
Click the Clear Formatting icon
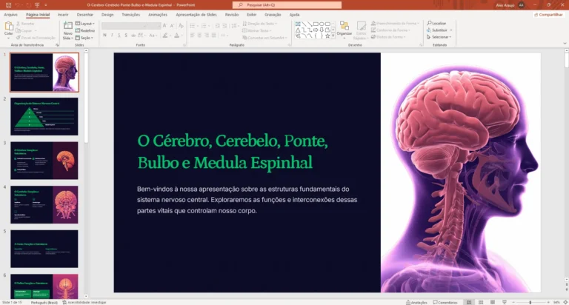pos(181,26)
